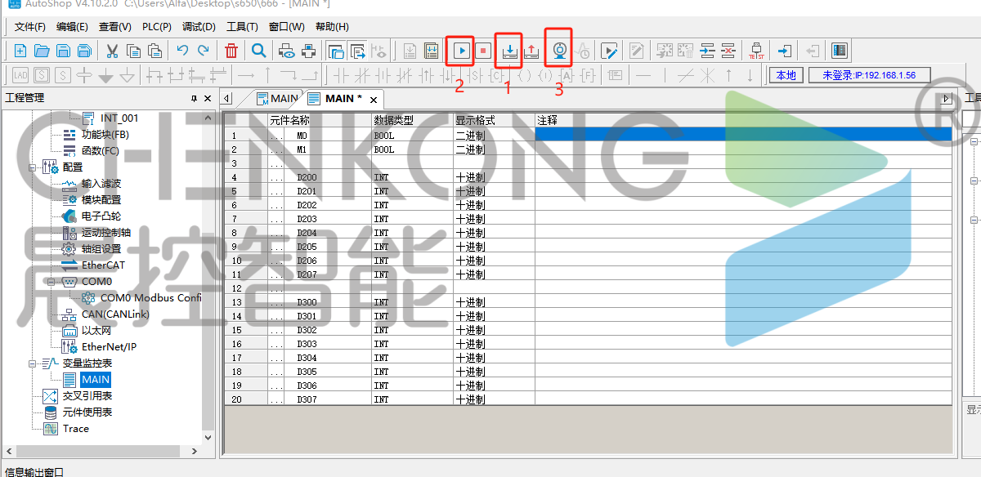This screenshot has height=477, width=981.
Task: Click the project tree vertical scrollbar down arrow
Action: click(x=208, y=438)
